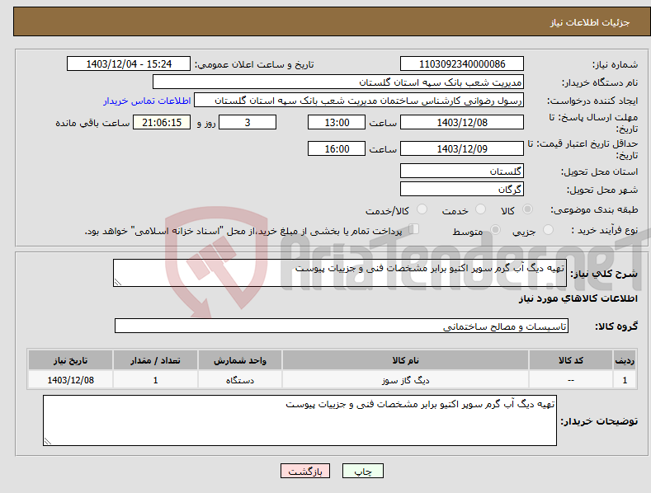Click the announcement date field 1403/12/04 - 15:24
This screenshot has height=493, width=651.
coord(129,64)
